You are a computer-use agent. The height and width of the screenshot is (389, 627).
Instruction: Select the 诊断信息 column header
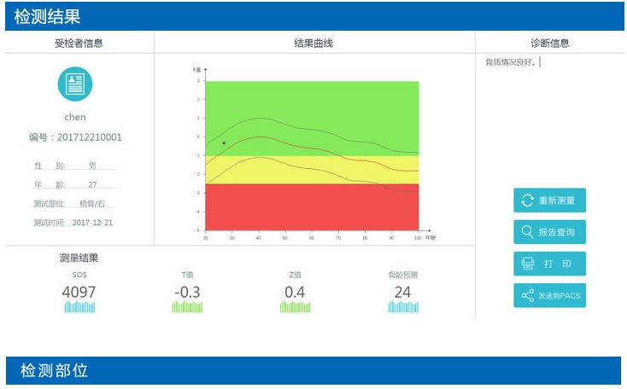(x=549, y=43)
